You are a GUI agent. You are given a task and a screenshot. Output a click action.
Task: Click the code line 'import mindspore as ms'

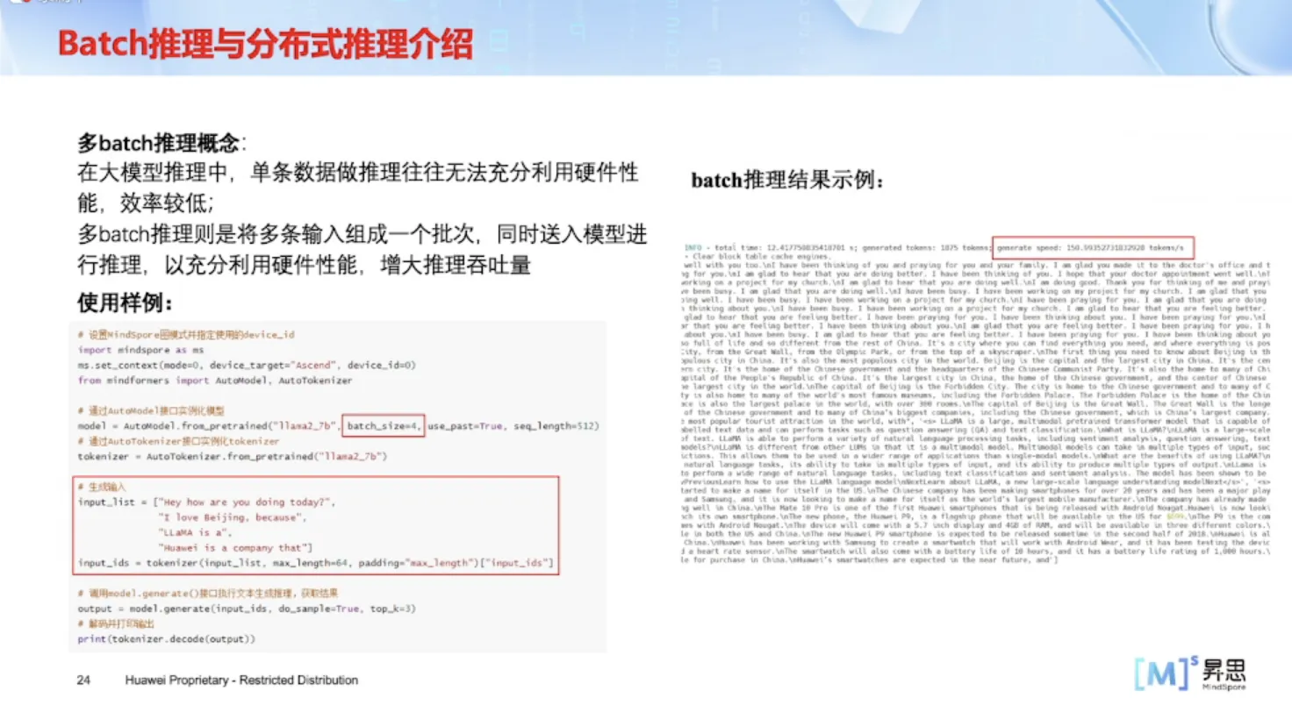(140, 350)
